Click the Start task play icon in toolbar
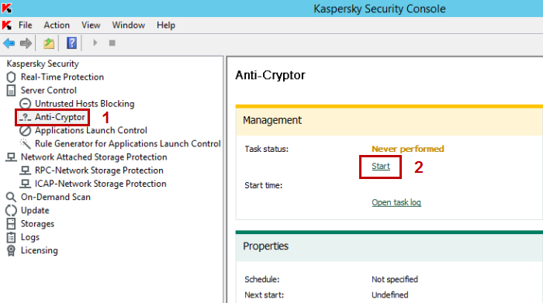The image size is (543, 303). point(95,43)
